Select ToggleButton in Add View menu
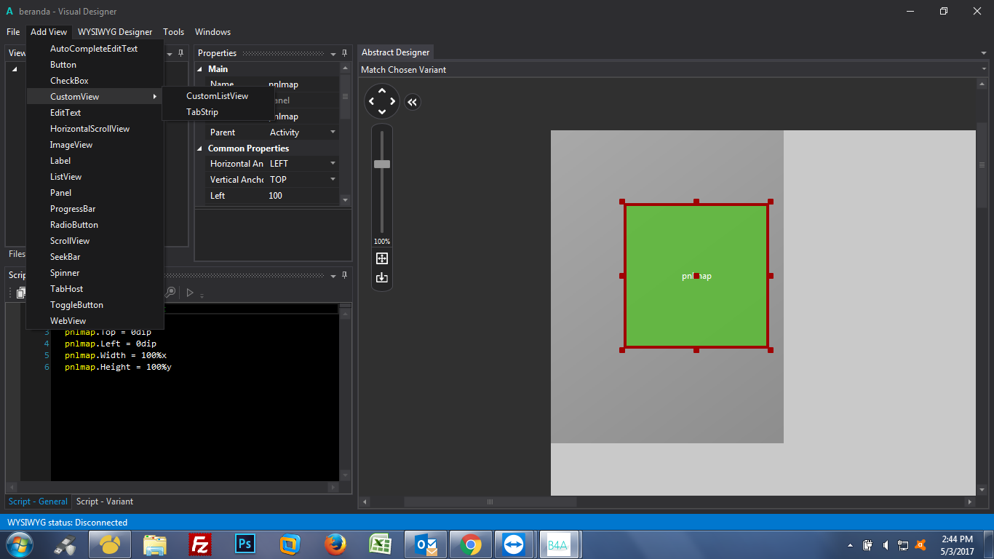Viewport: 994px width, 559px height. [76, 305]
